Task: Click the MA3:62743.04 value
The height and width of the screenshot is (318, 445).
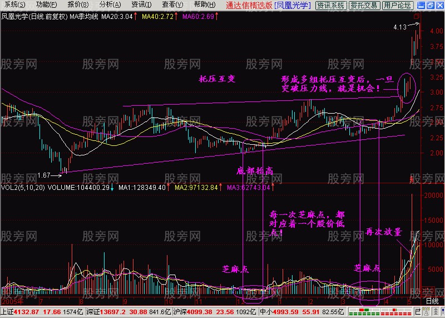Action: (249, 188)
